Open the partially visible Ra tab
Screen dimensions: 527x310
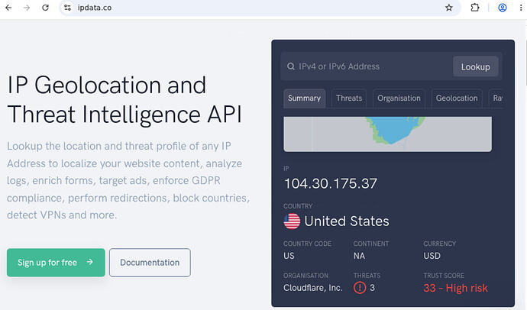(x=496, y=98)
